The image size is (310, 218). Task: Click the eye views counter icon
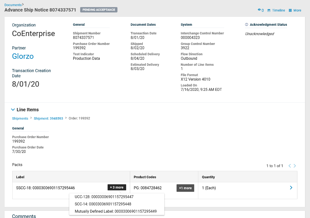pos(259,10)
